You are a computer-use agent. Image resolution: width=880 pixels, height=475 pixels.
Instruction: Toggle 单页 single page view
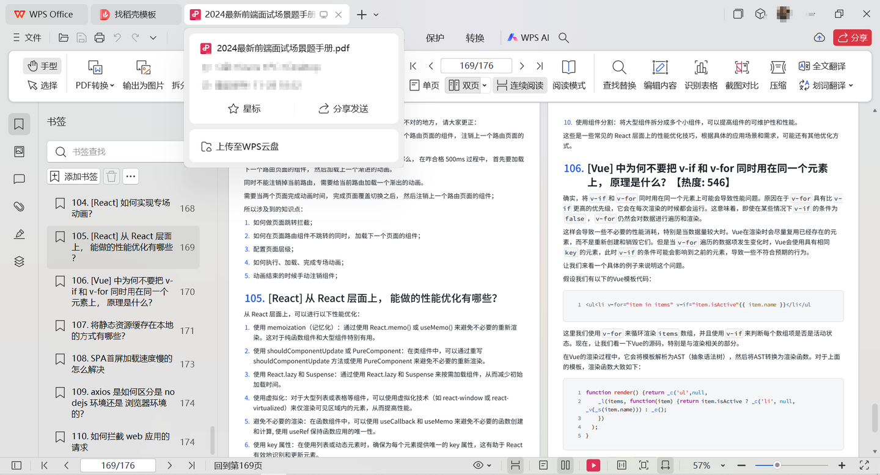pos(424,85)
